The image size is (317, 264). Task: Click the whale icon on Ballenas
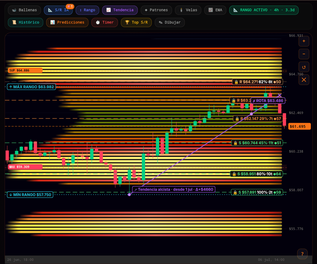tap(14, 10)
